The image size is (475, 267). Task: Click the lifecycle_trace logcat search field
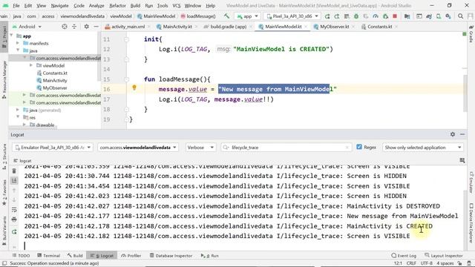pyautogui.click(x=286, y=148)
